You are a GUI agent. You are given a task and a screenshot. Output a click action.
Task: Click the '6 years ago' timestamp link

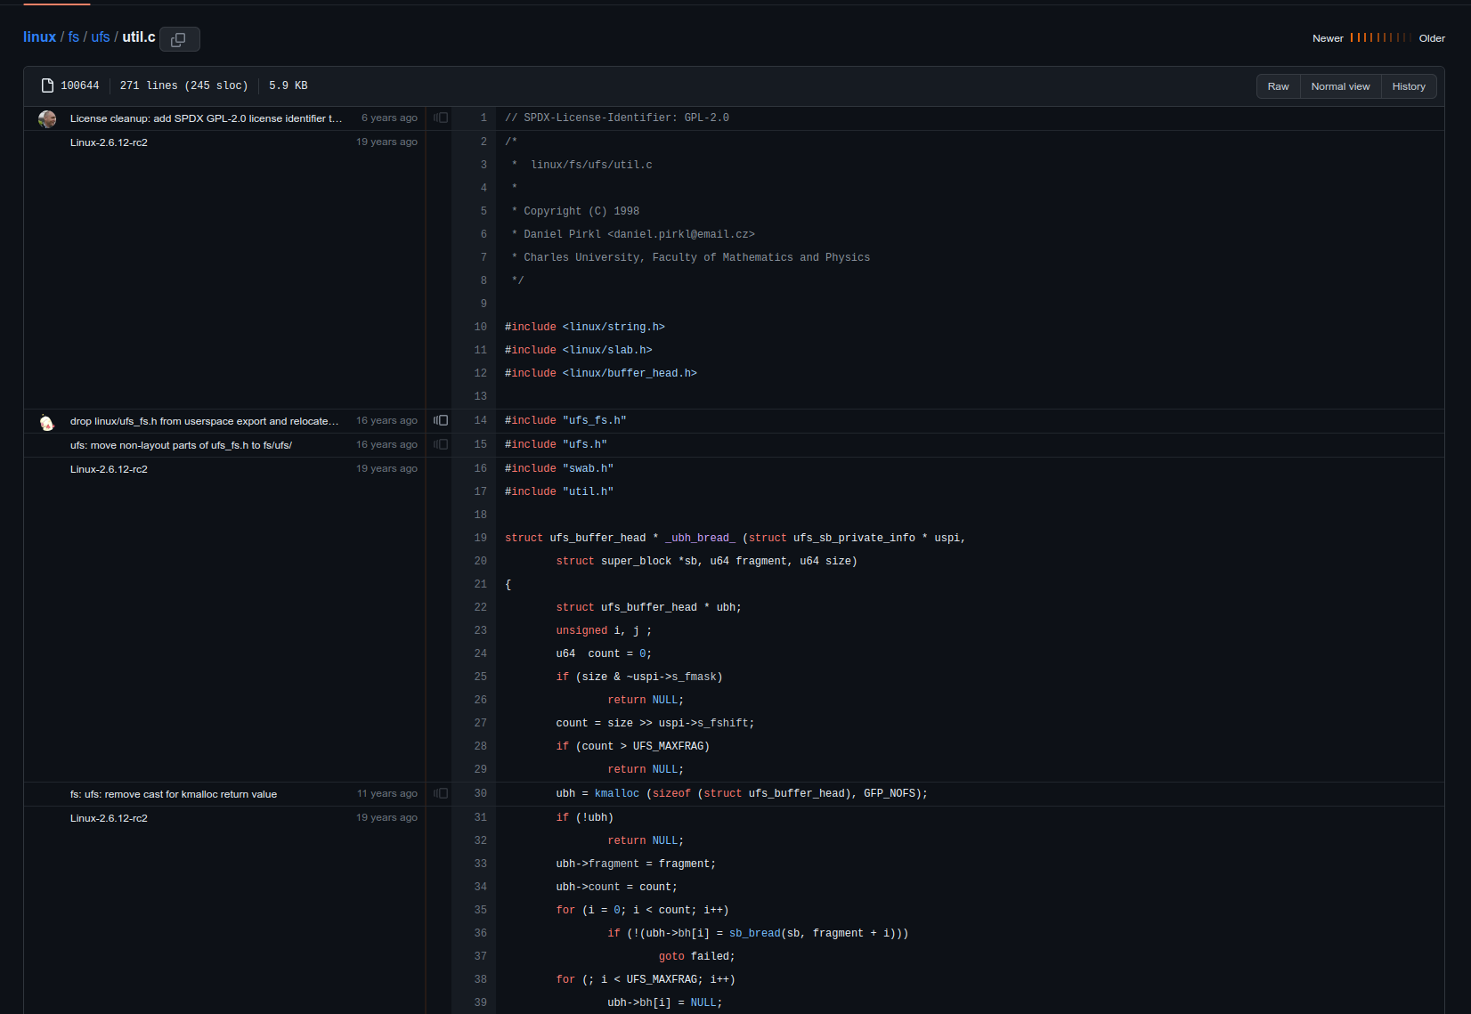click(x=389, y=117)
